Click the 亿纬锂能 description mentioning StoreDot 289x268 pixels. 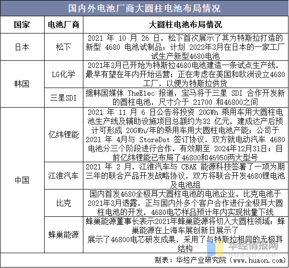[185, 135]
